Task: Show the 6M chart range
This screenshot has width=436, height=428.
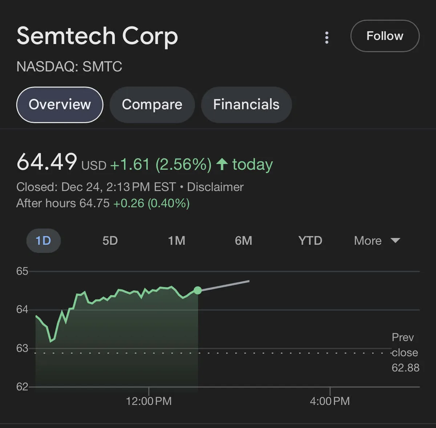Action: tap(243, 241)
